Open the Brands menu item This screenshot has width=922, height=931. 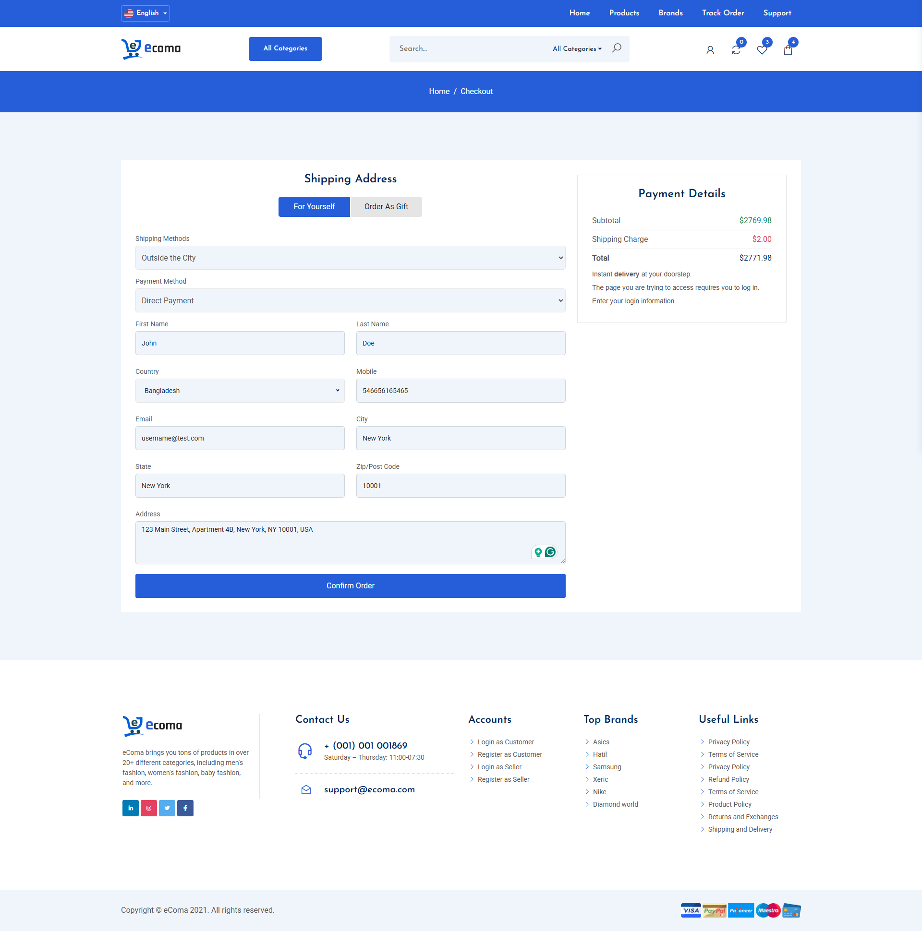(670, 13)
